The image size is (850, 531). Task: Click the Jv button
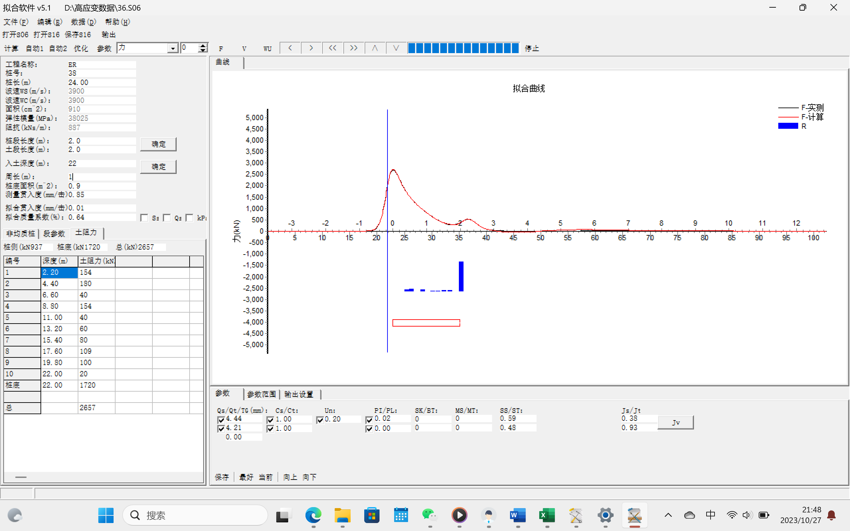[x=675, y=422]
